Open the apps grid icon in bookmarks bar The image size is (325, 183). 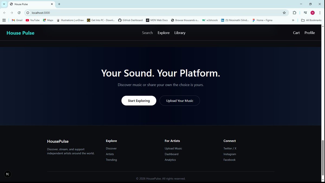click(4, 20)
